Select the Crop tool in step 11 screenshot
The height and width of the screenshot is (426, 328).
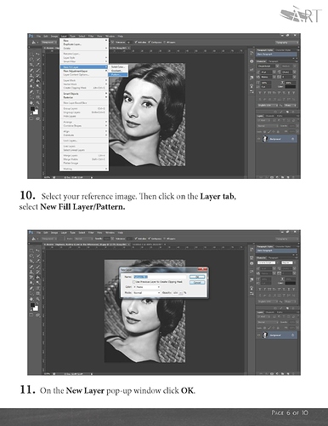click(31, 261)
